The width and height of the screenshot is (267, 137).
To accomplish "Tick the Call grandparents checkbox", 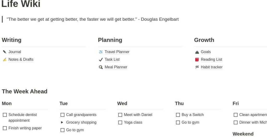I will [x=62, y=115].
